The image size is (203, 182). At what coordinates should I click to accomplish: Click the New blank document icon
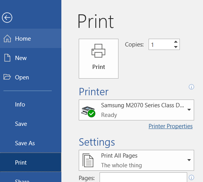tap(7, 58)
